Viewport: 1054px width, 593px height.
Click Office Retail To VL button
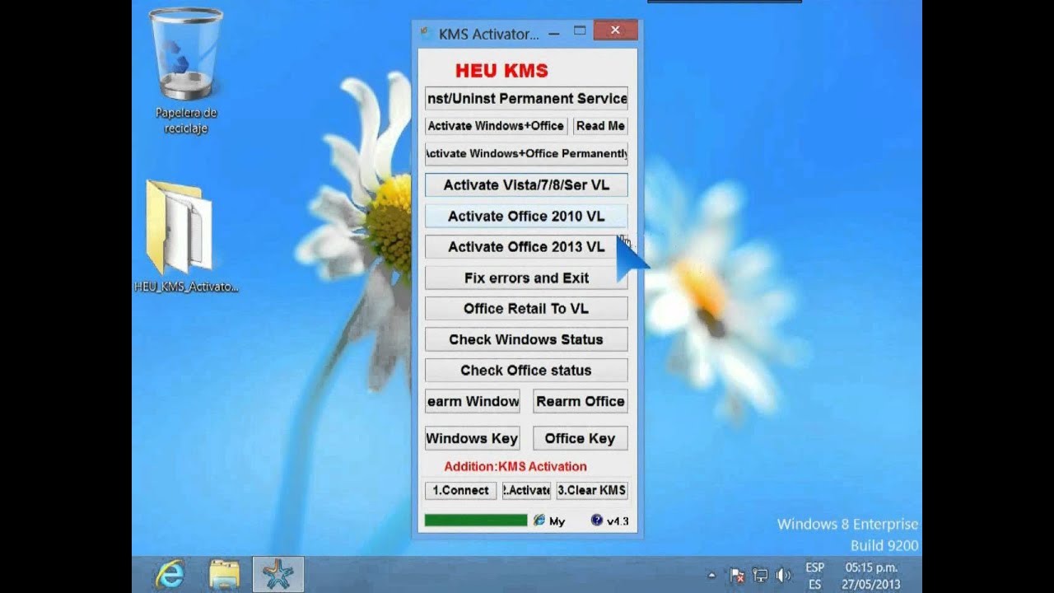coord(526,309)
